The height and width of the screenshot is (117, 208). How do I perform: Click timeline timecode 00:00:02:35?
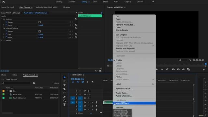pyautogui.click(x=77, y=79)
